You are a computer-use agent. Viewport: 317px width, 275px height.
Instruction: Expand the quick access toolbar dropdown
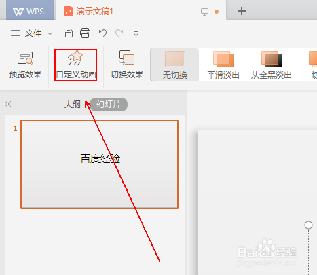click(x=136, y=34)
